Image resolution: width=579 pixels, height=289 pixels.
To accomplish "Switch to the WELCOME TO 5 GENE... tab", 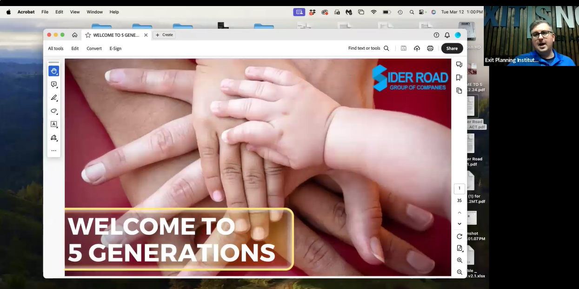I will 116,35.
